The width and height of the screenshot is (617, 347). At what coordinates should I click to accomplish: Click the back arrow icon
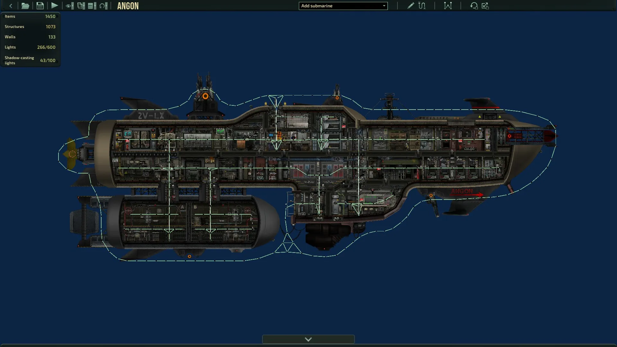pyautogui.click(x=11, y=6)
